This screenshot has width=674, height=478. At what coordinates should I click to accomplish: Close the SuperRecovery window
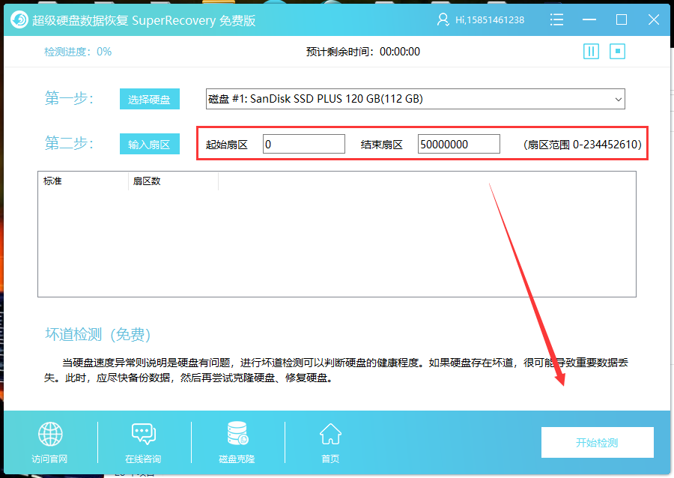click(654, 19)
